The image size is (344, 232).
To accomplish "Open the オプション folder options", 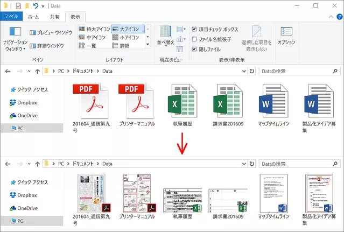I will tap(286, 36).
